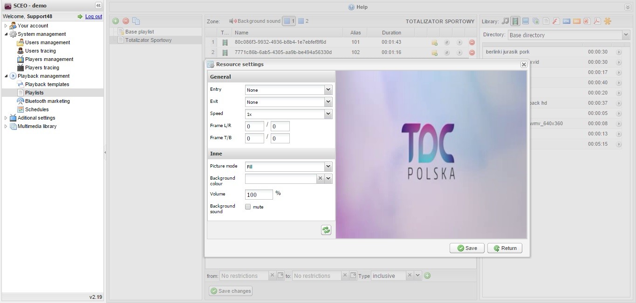Screen dimensions: 636x303
Task: Expand the Aditional settings node
Action: pyautogui.click(x=6, y=118)
